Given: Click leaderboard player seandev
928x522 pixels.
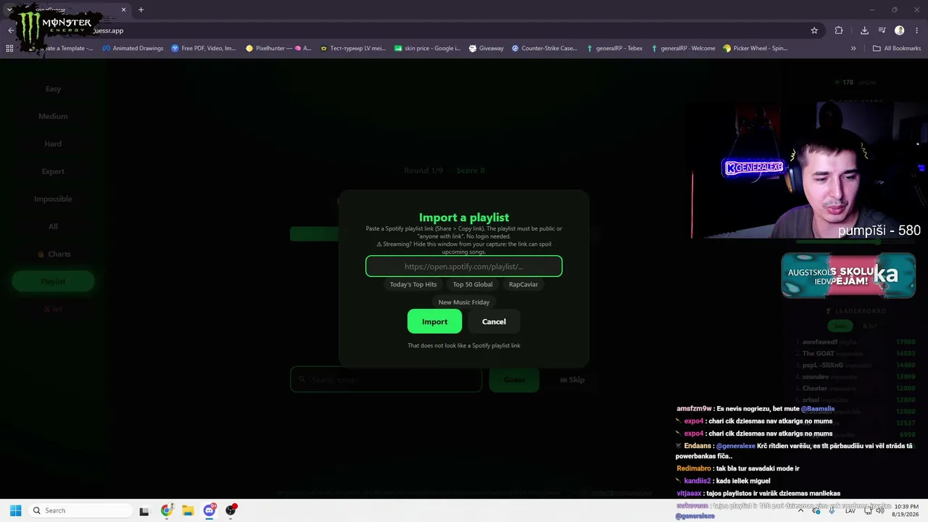Looking at the screenshot, I should click(x=816, y=377).
